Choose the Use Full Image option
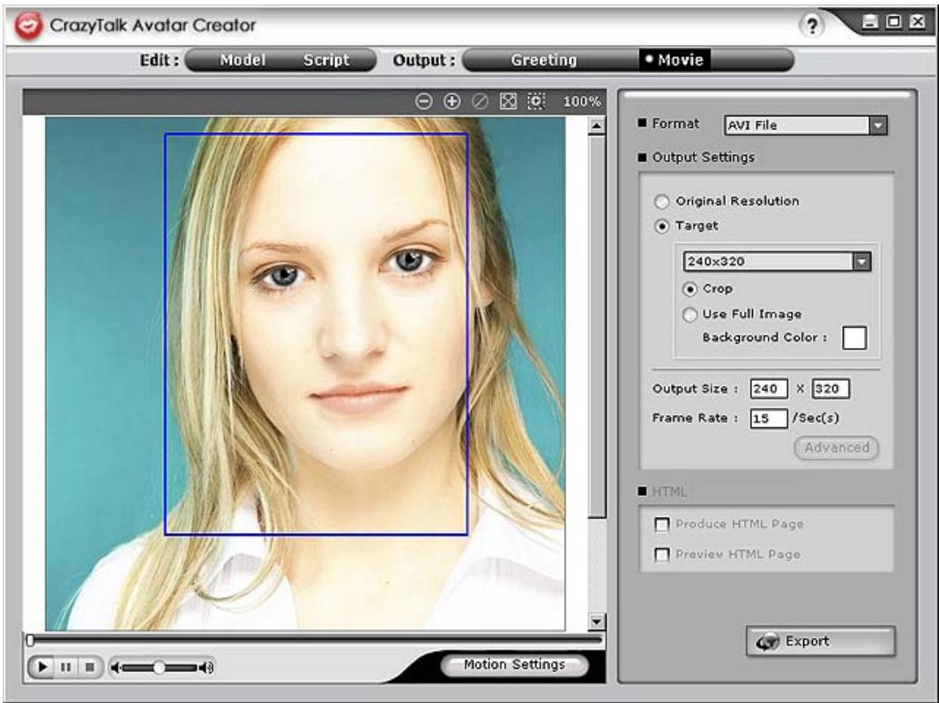This screenshot has width=939, height=703. coord(689,314)
